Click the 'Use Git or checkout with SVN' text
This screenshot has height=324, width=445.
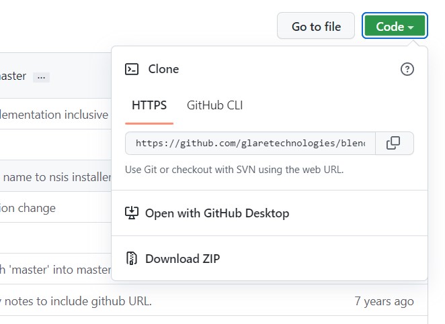(234, 170)
